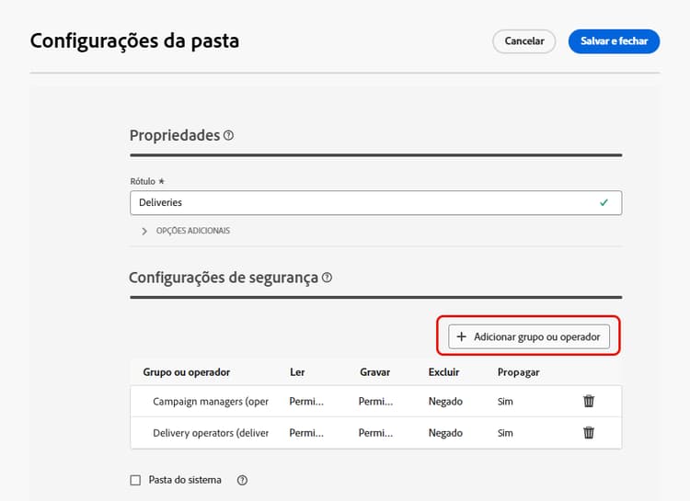The image size is (690, 501).
Task: Click Gravar value for Campaign managers
Action: coord(375,402)
